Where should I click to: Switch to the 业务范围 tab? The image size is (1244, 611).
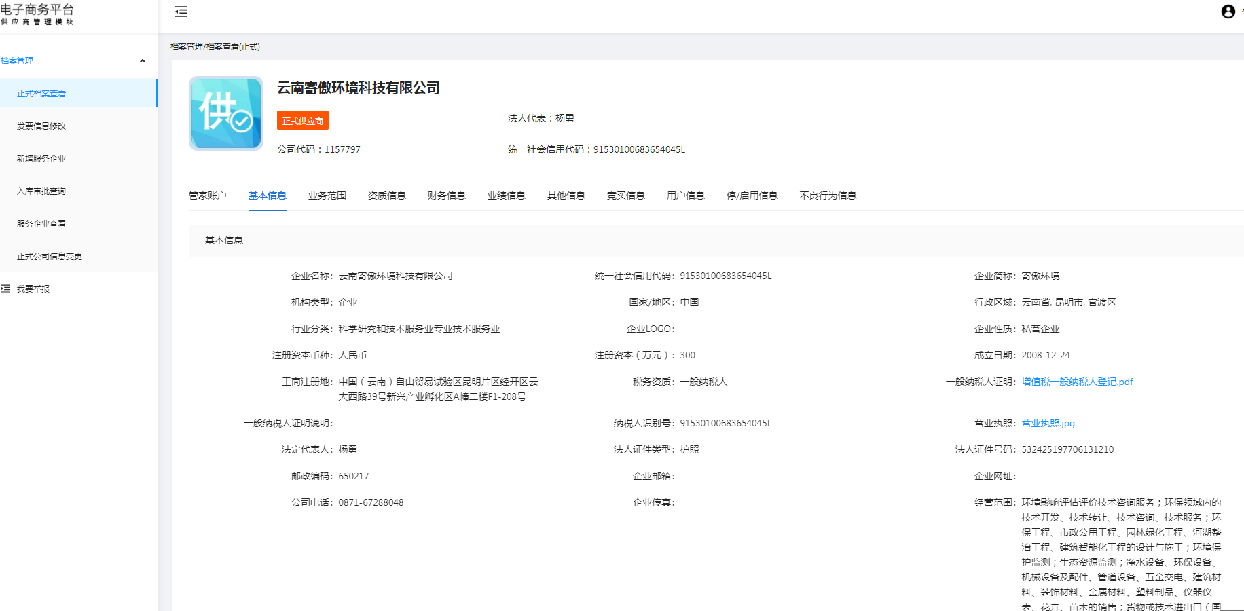pos(327,196)
